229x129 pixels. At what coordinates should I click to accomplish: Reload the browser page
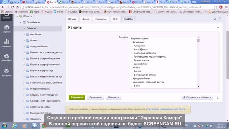pyautogui.click(x=13, y=7)
